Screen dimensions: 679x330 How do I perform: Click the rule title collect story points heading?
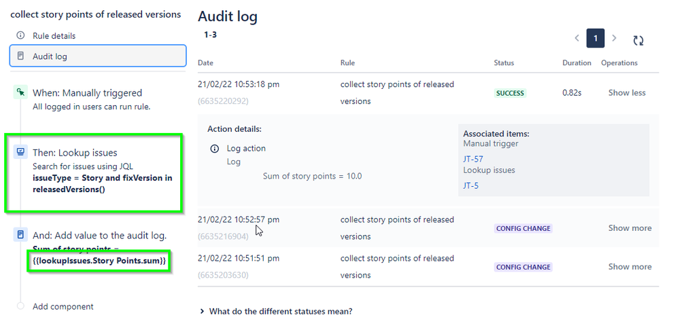click(96, 14)
